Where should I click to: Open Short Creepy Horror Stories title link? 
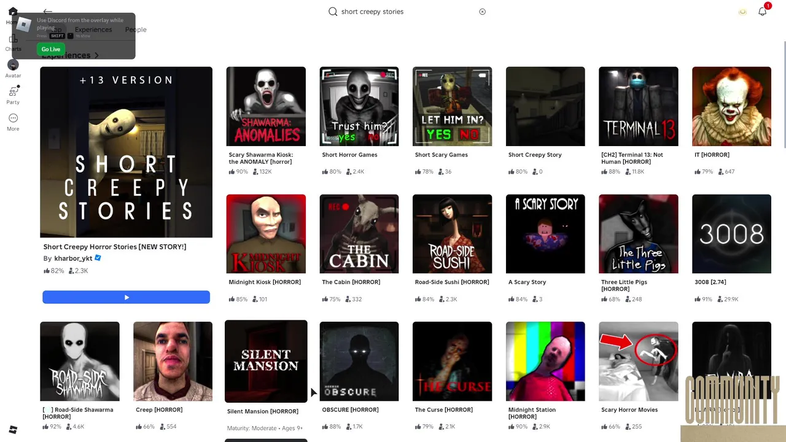point(115,247)
